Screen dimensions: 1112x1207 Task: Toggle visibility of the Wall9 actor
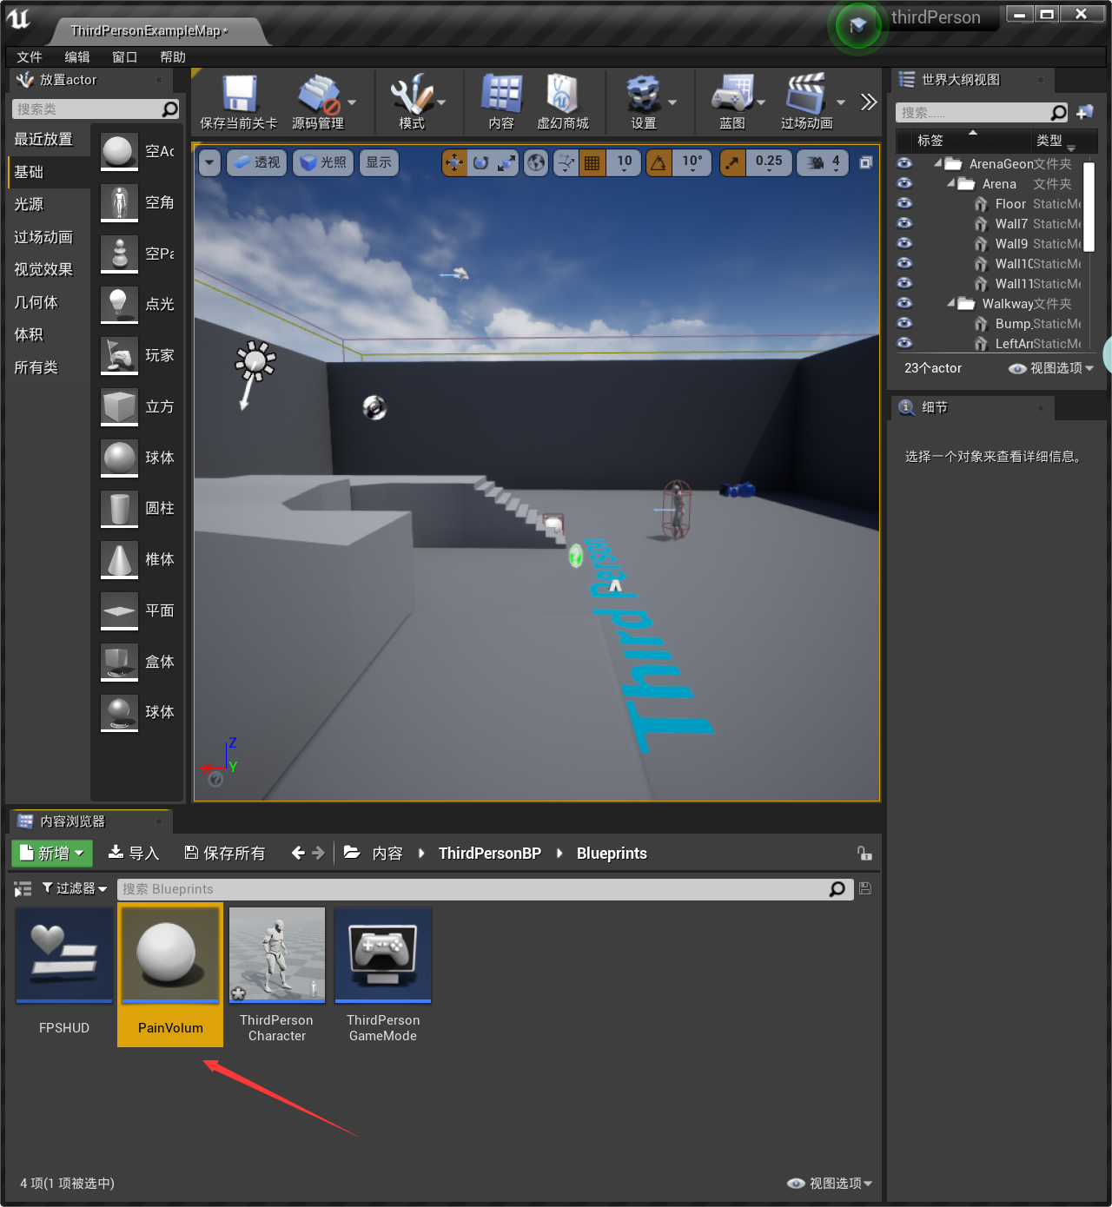click(x=904, y=243)
